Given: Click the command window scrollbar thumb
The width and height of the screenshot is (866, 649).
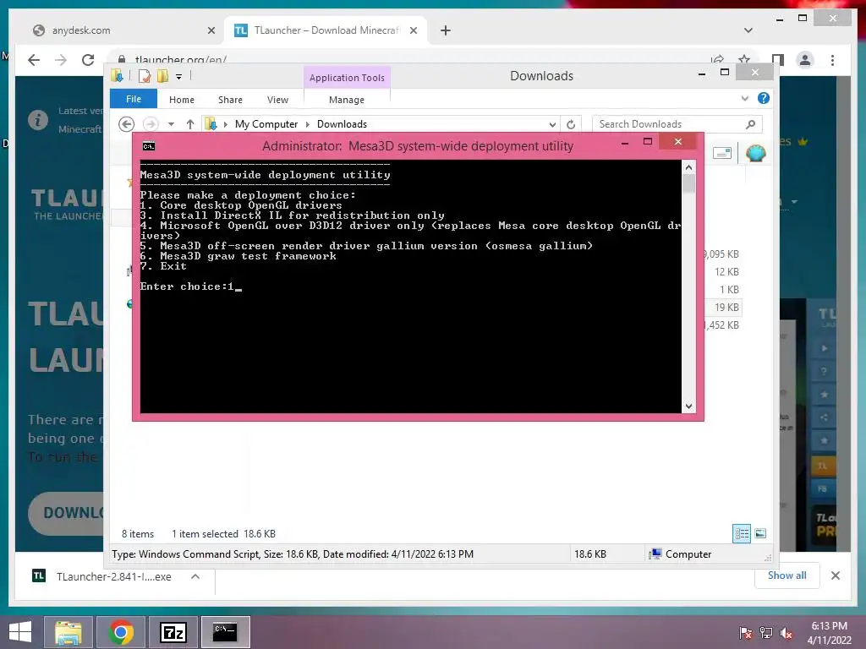Looking at the screenshot, I should click(x=688, y=183).
